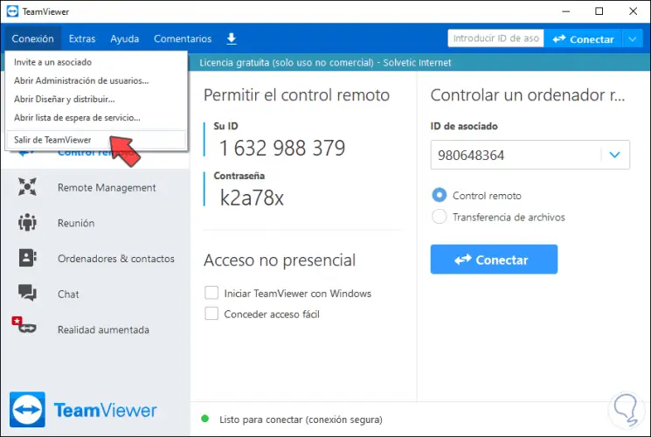Click the top bar Conectar button

(x=583, y=38)
